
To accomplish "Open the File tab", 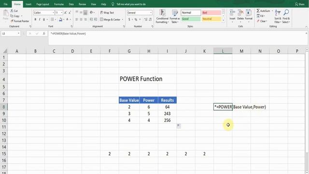I will pyautogui.click(x=5, y=4).
